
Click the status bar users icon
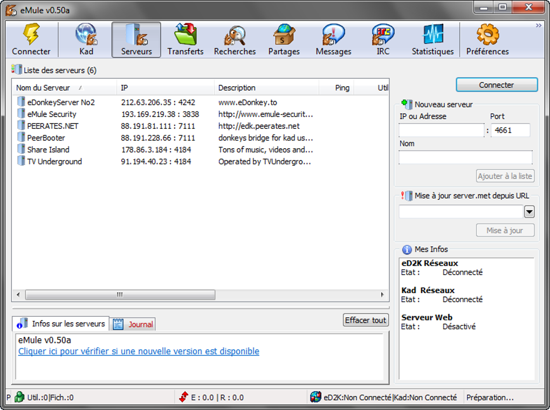pos(19,397)
